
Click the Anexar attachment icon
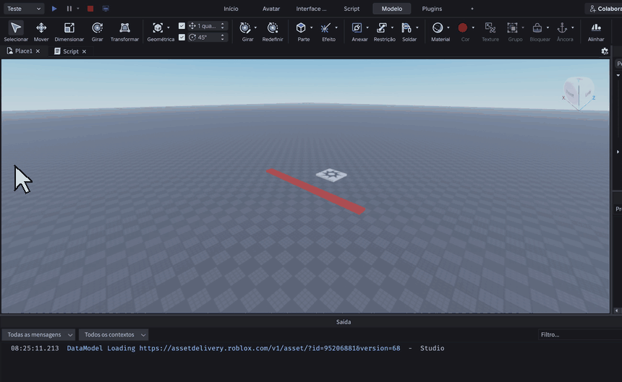(x=357, y=27)
